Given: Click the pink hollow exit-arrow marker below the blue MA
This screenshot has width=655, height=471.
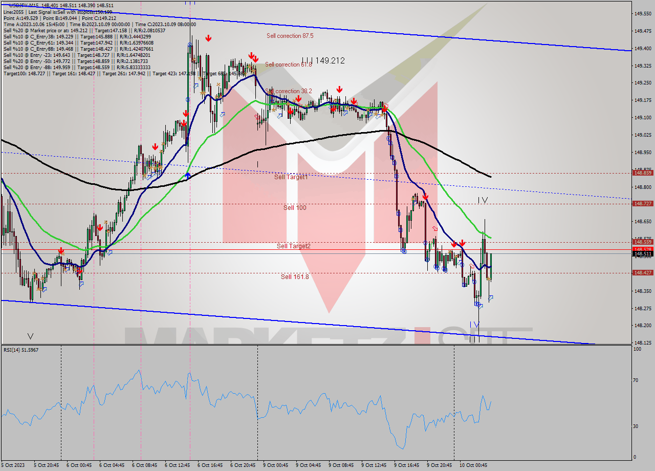Looking at the screenshot, I should [x=435, y=229].
